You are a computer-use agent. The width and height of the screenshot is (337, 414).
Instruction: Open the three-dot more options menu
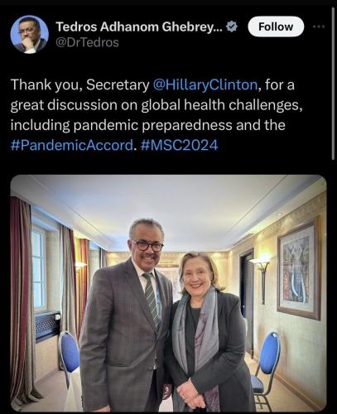pos(319,26)
